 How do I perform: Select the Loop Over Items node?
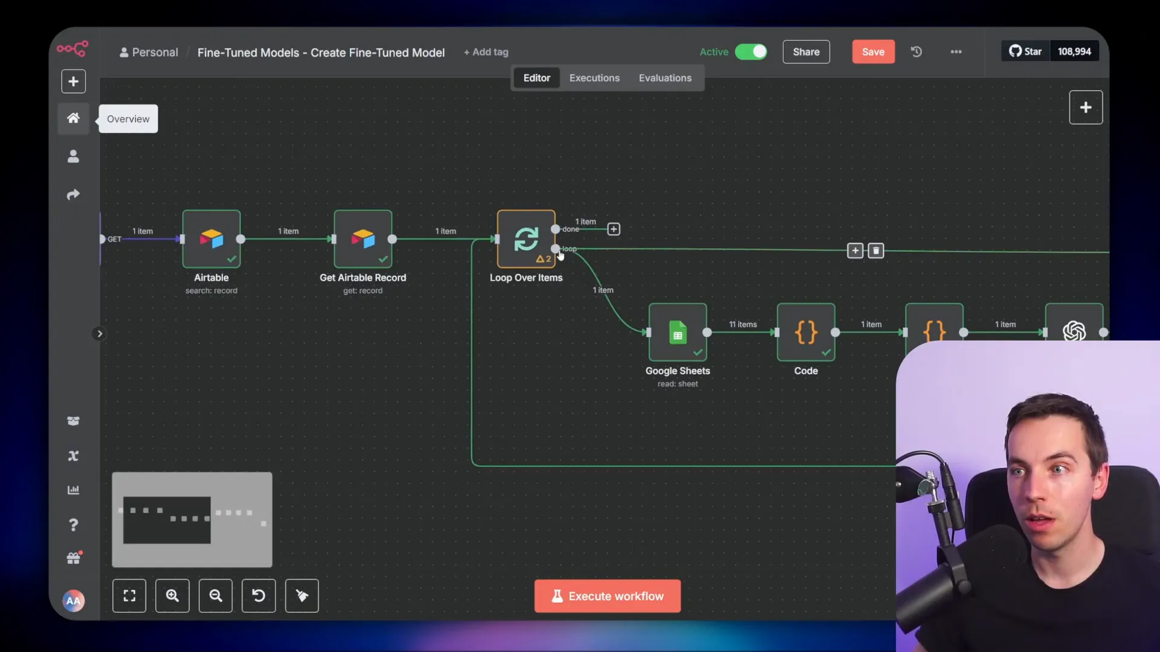(x=526, y=239)
